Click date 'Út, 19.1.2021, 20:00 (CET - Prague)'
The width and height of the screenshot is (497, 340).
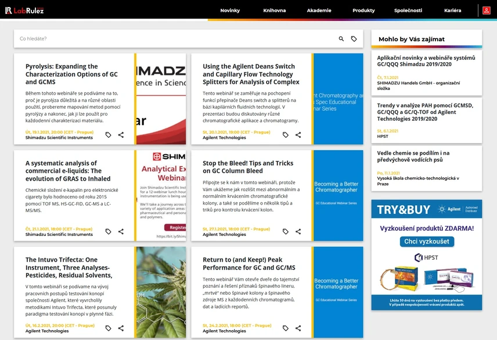pyautogui.click(x=60, y=132)
